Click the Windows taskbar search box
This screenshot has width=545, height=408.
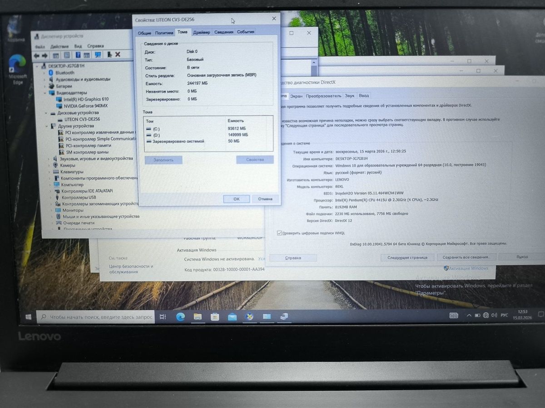[100, 317]
